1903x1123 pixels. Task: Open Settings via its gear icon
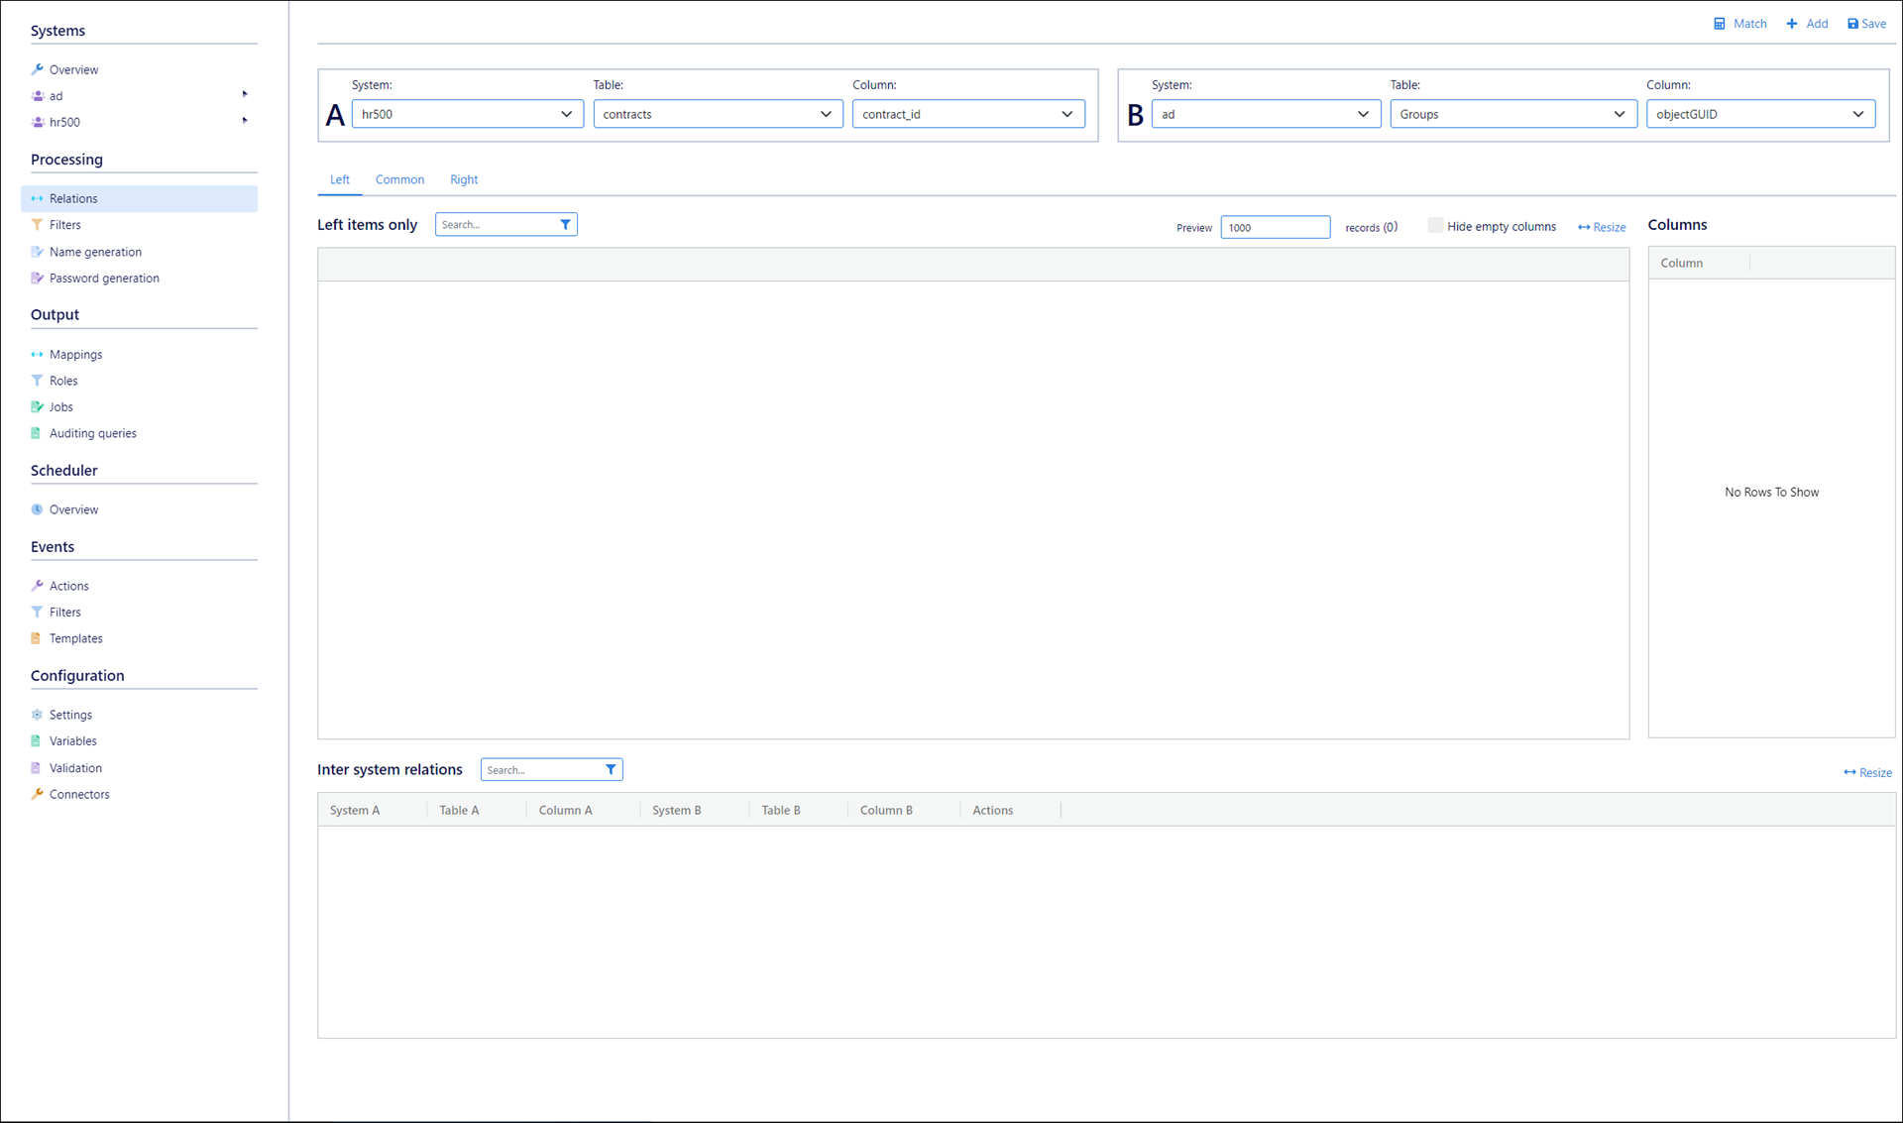(37, 715)
